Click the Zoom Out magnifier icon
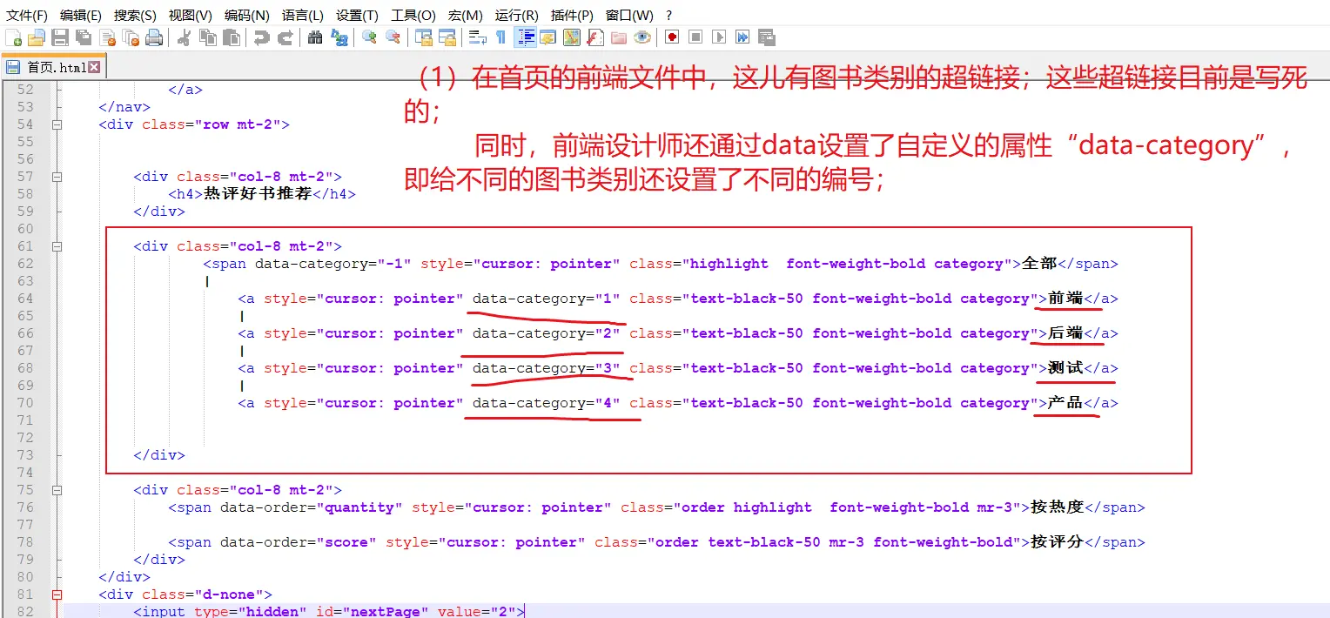The height and width of the screenshot is (618, 1330). (393, 37)
